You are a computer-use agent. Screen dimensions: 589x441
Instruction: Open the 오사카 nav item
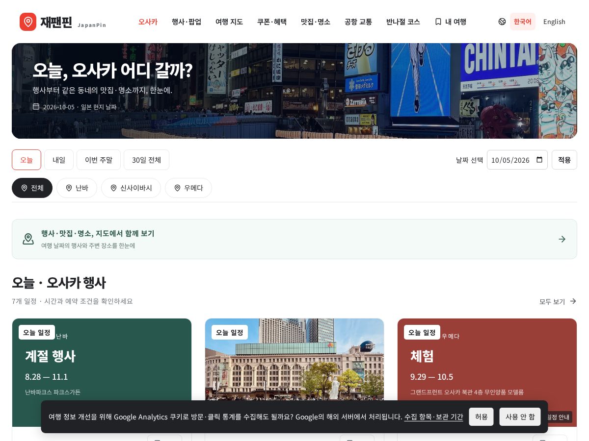pos(148,22)
